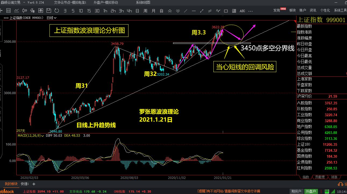Viewport: 347px width, 194px height.
Task: Click the refresh icon in the toolbar
Action: [x=56, y=11]
